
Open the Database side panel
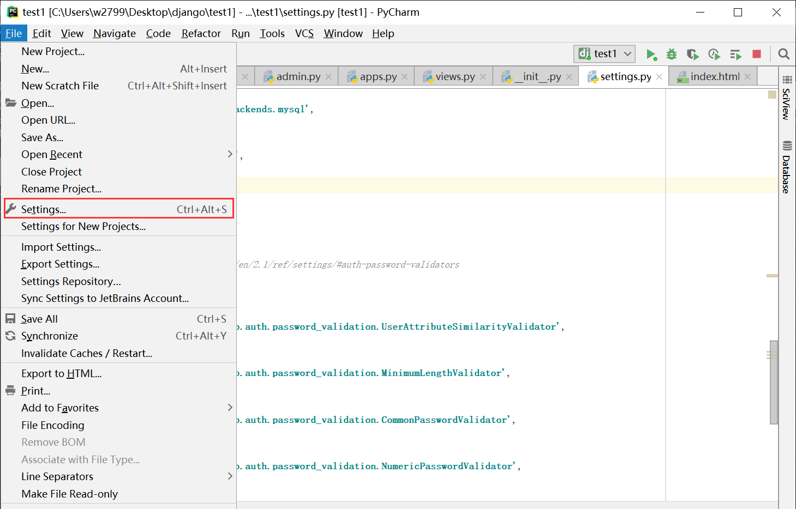coord(787,167)
